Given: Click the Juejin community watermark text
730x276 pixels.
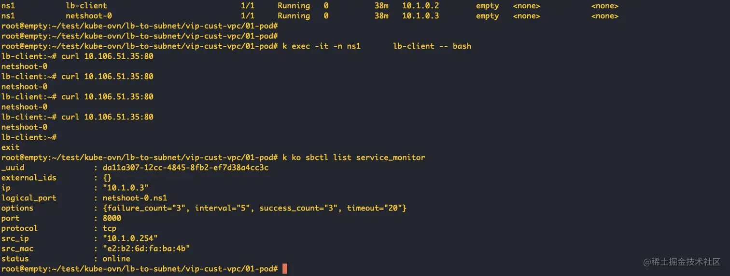Looking at the screenshot, I should (x=682, y=262).
